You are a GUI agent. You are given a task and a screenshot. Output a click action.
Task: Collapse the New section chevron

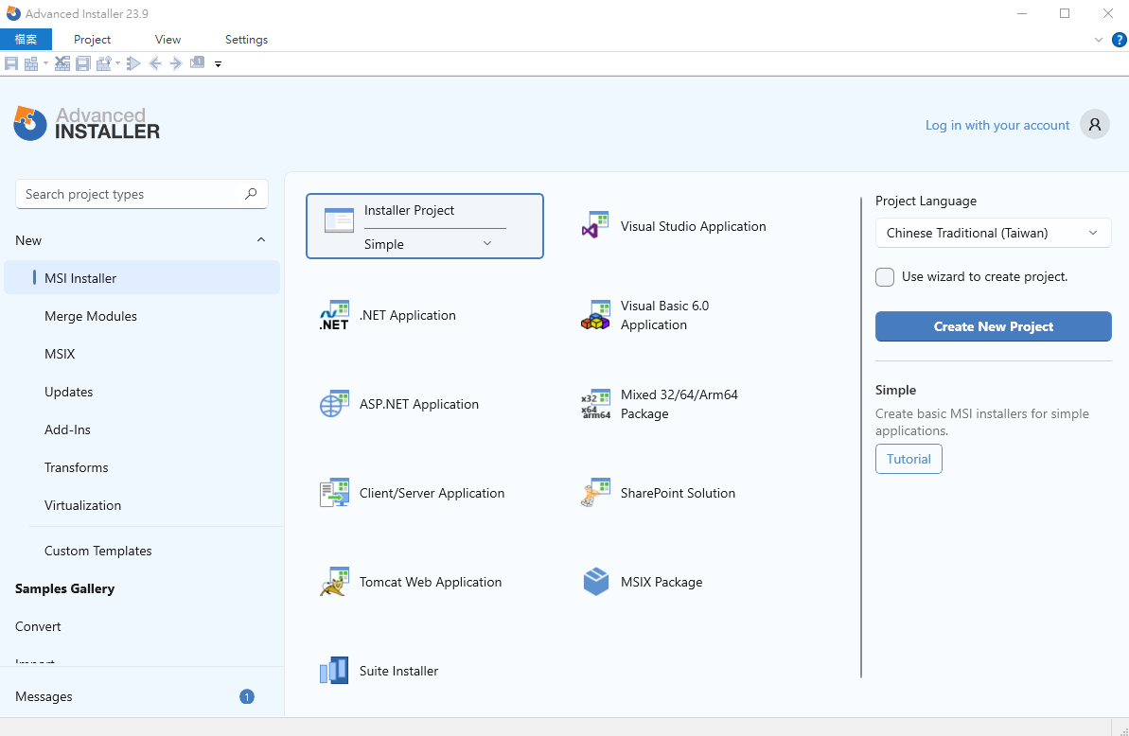click(260, 240)
